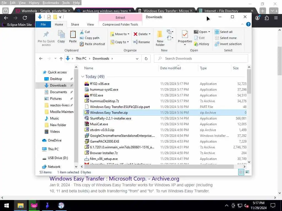The width and height of the screenshot is (282, 211).
Task: Open Move to dropdown
Action: coord(120,34)
